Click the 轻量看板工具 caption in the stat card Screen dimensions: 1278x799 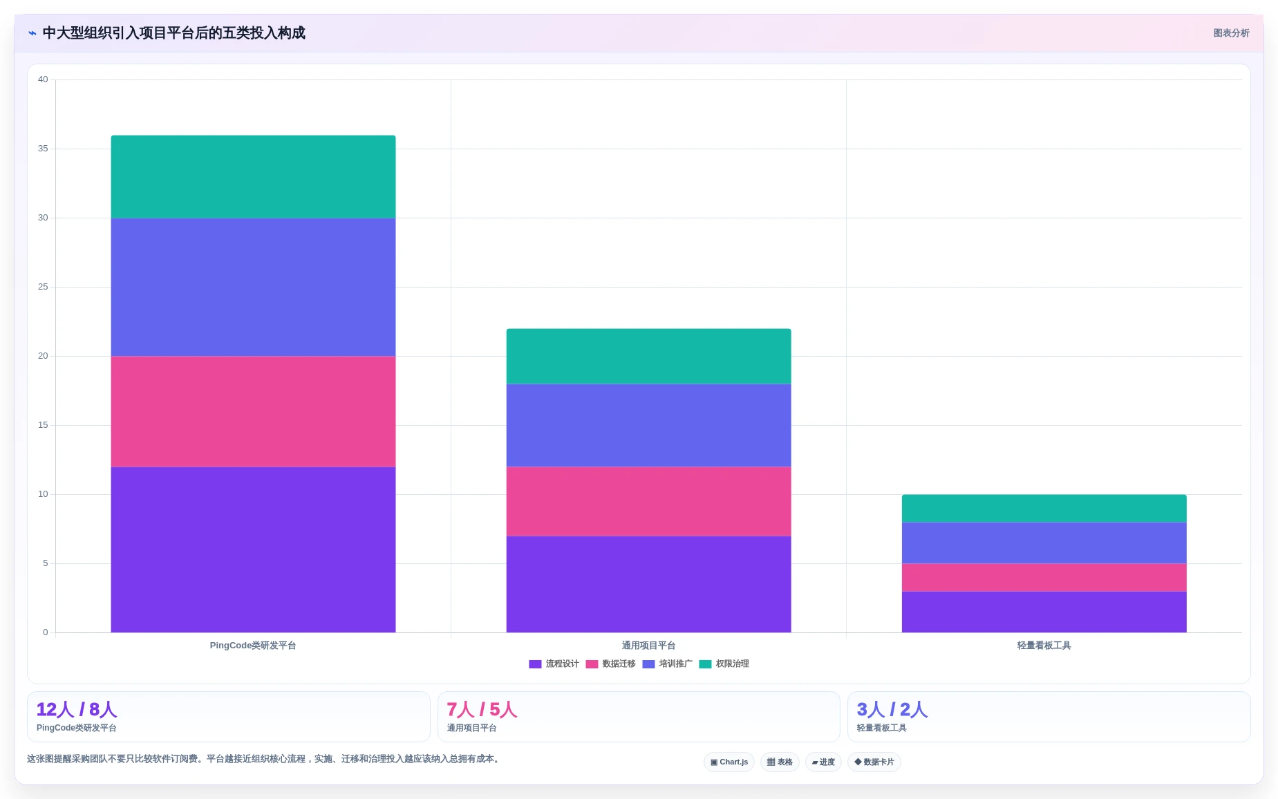coord(881,728)
